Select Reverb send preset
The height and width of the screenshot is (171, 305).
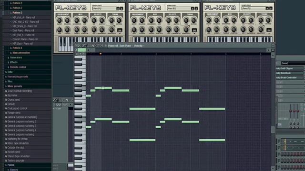point(14,152)
